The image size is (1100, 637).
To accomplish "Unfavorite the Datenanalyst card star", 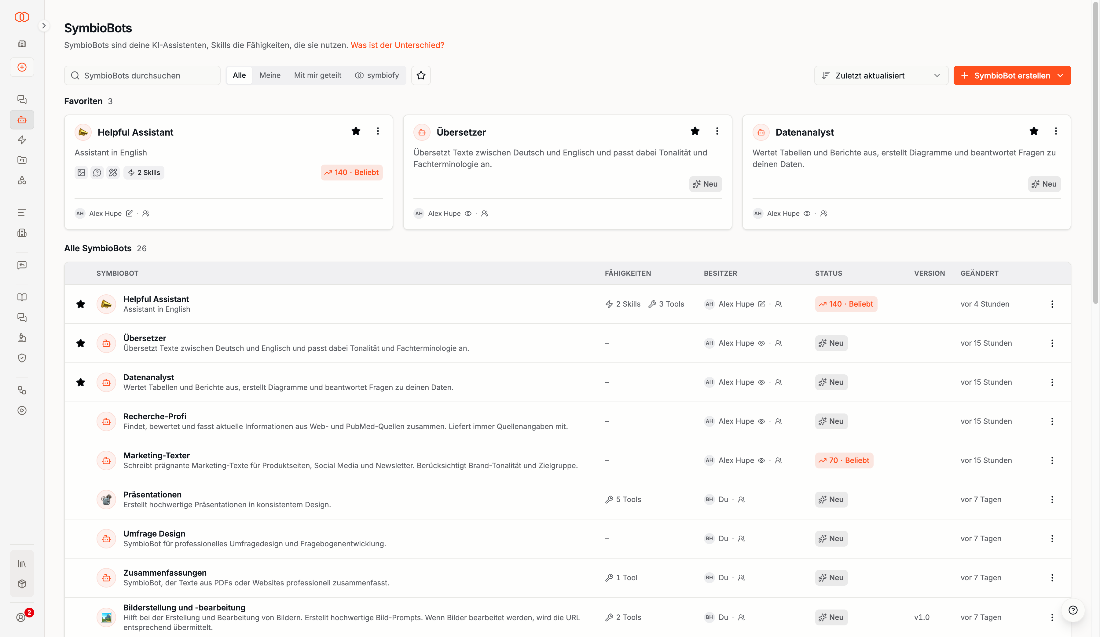I will tap(1034, 131).
